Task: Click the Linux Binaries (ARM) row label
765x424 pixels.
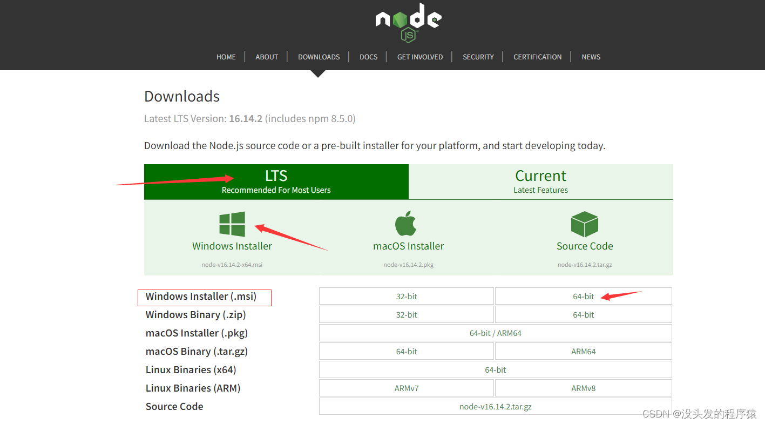Action: [x=193, y=388]
